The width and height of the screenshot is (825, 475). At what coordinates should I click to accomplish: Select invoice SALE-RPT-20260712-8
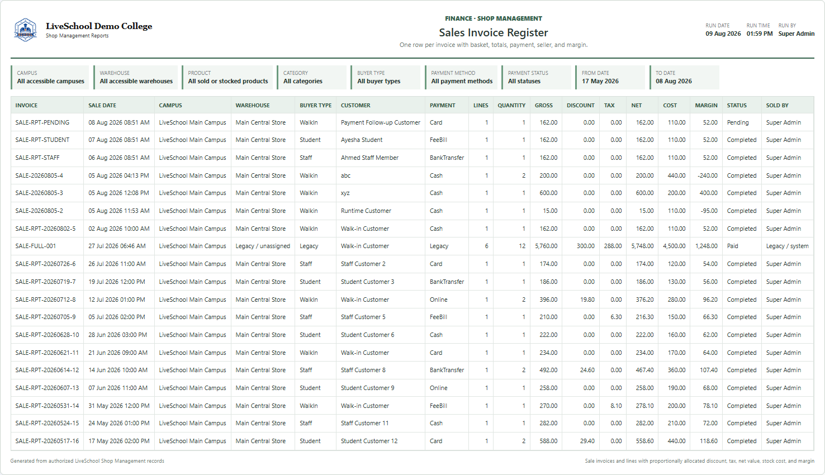(45, 300)
